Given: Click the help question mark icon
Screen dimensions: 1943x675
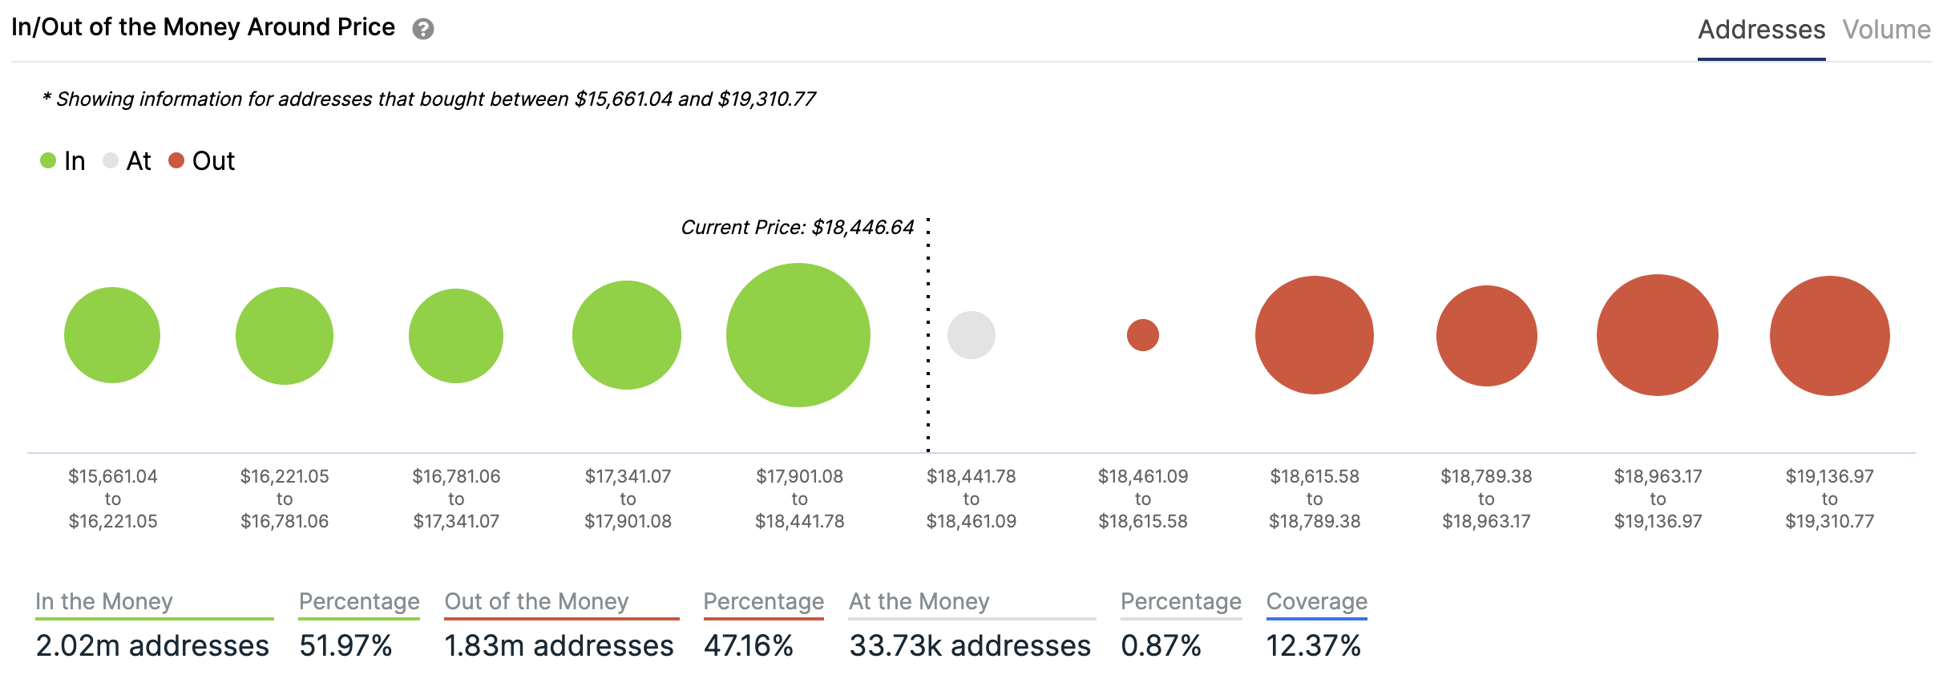Looking at the screenshot, I should [x=422, y=30].
